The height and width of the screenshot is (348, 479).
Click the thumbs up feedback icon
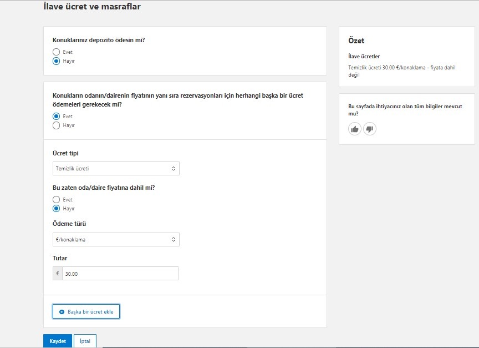355,129
